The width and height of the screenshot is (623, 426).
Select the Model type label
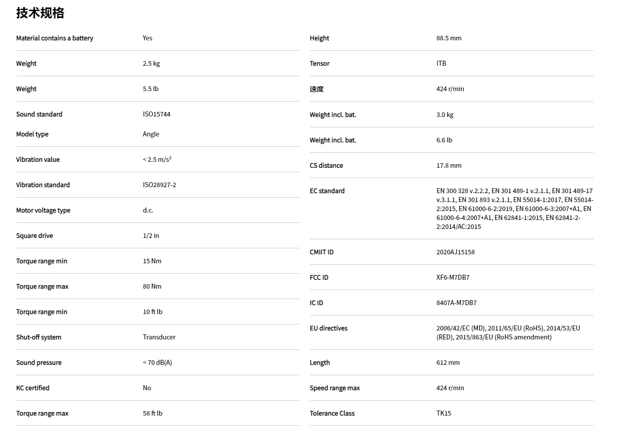32,134
